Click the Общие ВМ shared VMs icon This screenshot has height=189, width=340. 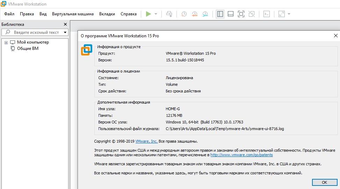coord(13,48)
